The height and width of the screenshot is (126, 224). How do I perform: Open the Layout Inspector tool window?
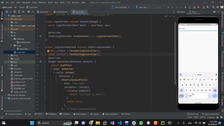210,114
